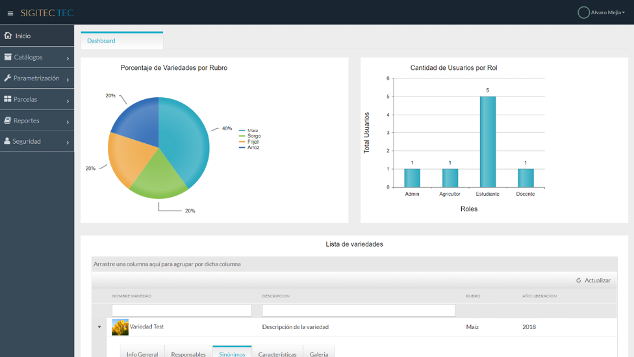Click the Parametrización wrench icon
Image resolution: width=634 pixels, height=357 pixels.
click(8, 78)
